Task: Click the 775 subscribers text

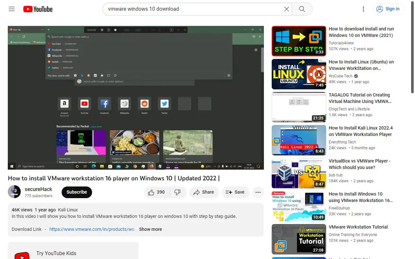Action: [38, 196]
